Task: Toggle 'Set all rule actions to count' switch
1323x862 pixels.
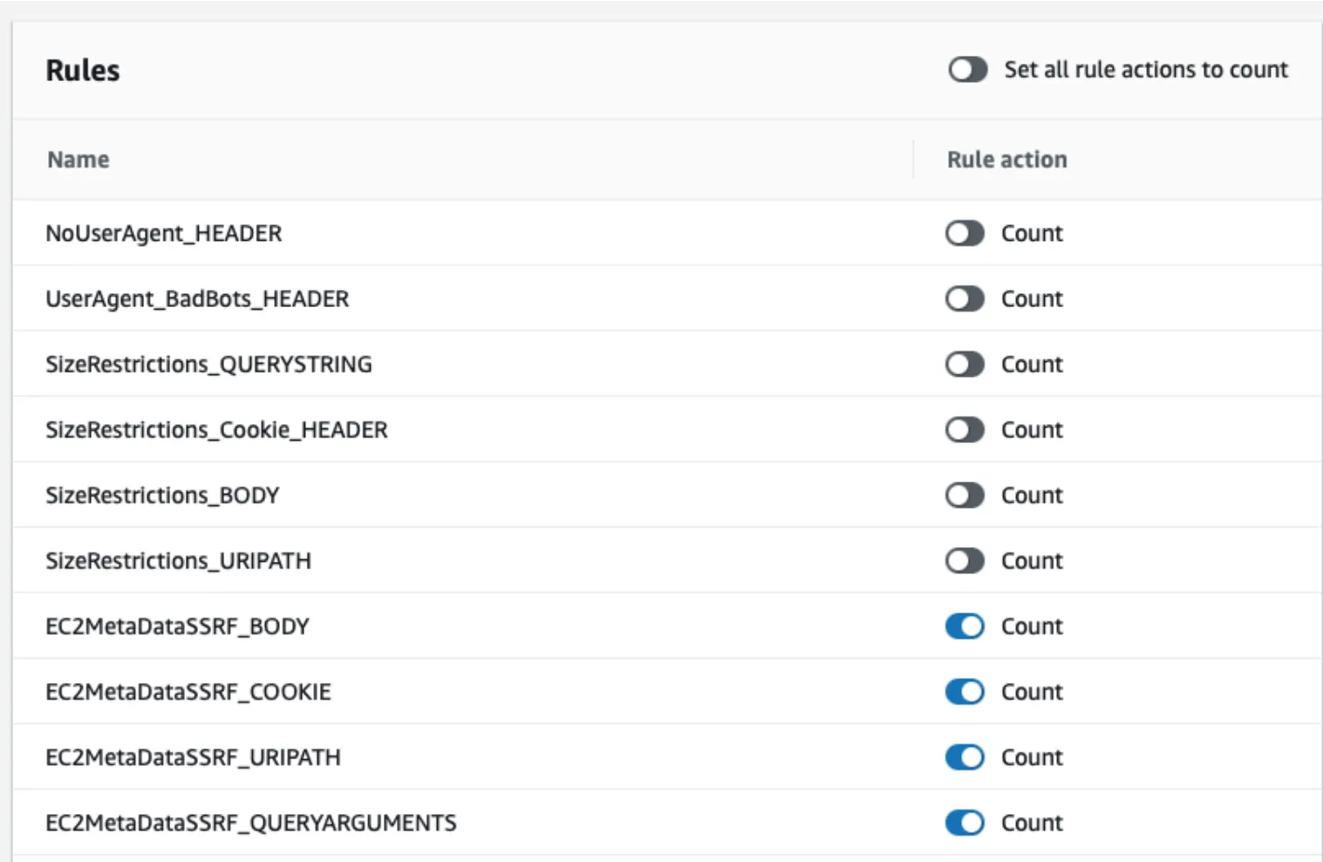Action: coord(967,70)
